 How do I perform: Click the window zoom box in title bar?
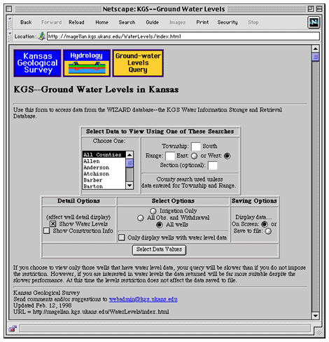(x=311, y=9)
